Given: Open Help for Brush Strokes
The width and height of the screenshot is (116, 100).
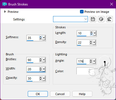Looking at the screenshot, I should click(82, 94).
